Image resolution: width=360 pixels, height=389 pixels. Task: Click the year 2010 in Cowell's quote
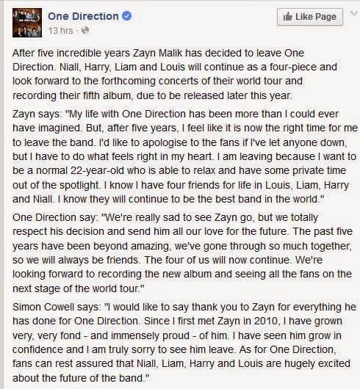point(266,321)
